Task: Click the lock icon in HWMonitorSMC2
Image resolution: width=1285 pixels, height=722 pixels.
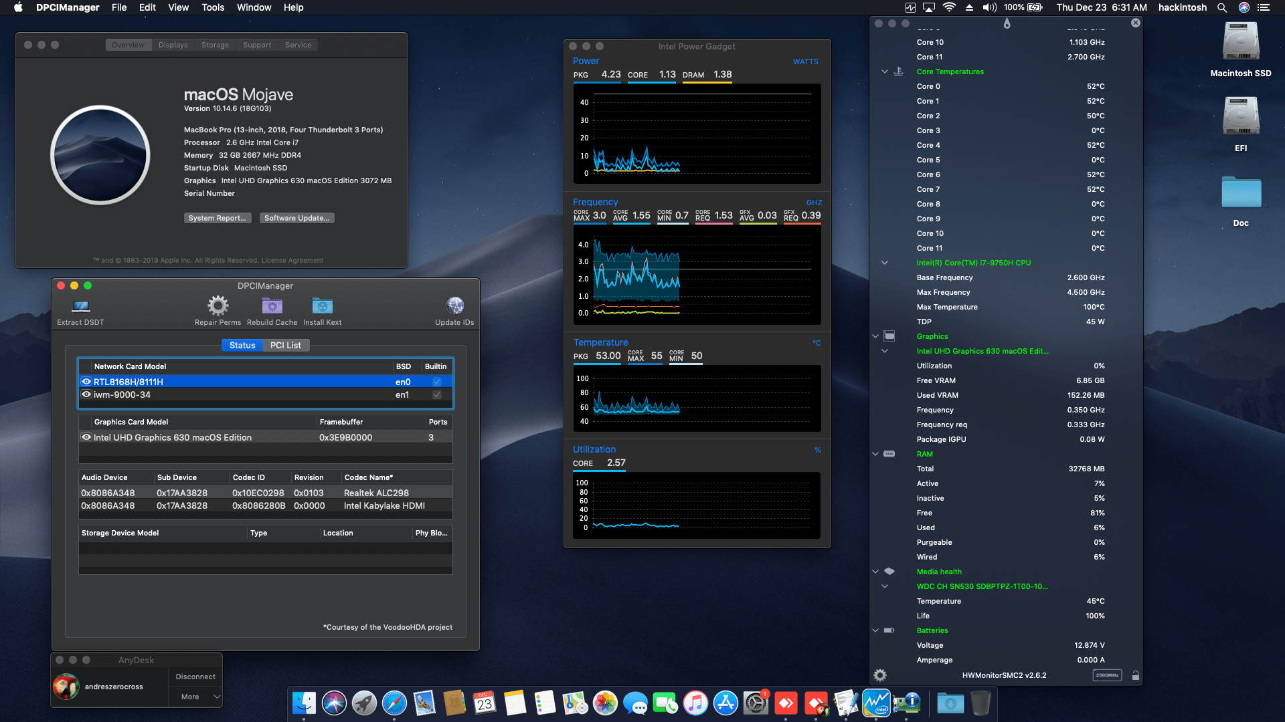Action: click(x=1136, y=675)
